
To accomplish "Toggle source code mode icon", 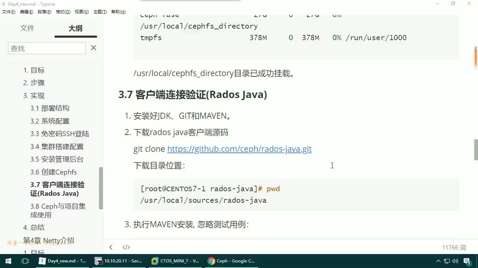I will click(126, 247).
